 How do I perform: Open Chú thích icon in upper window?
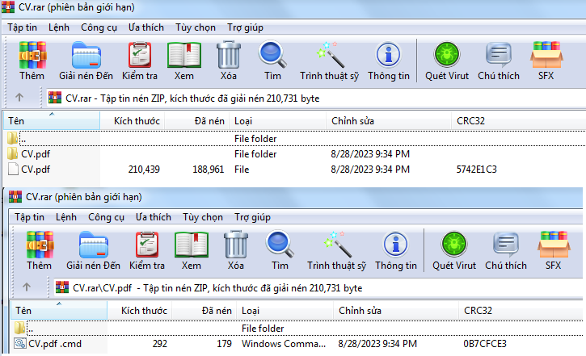pos(499,54)
